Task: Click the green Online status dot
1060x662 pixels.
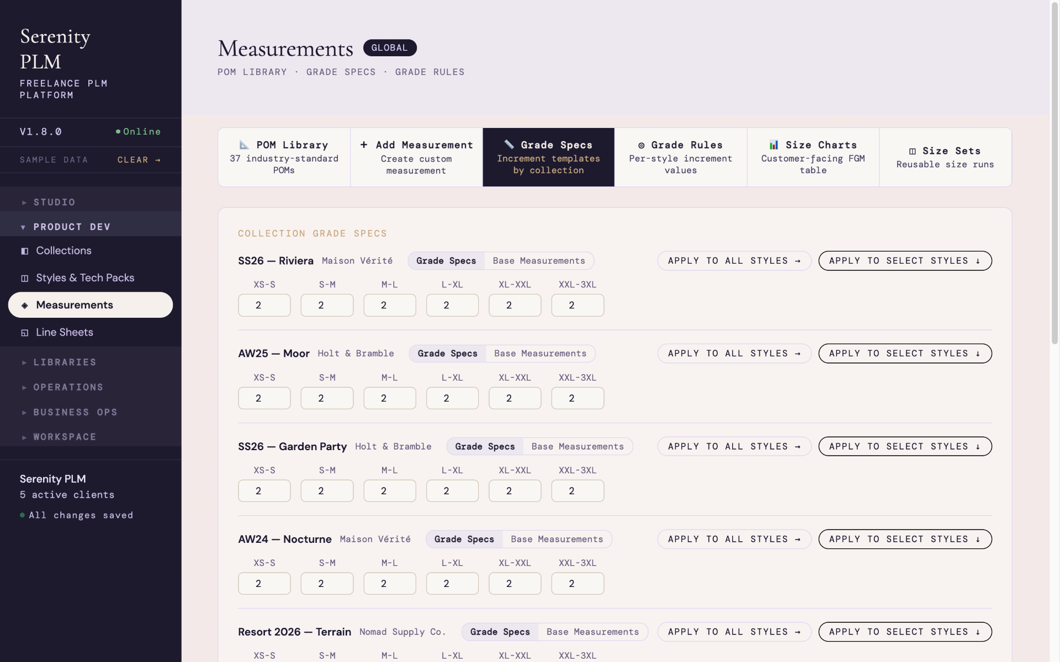Action: [x=118, y=131]
